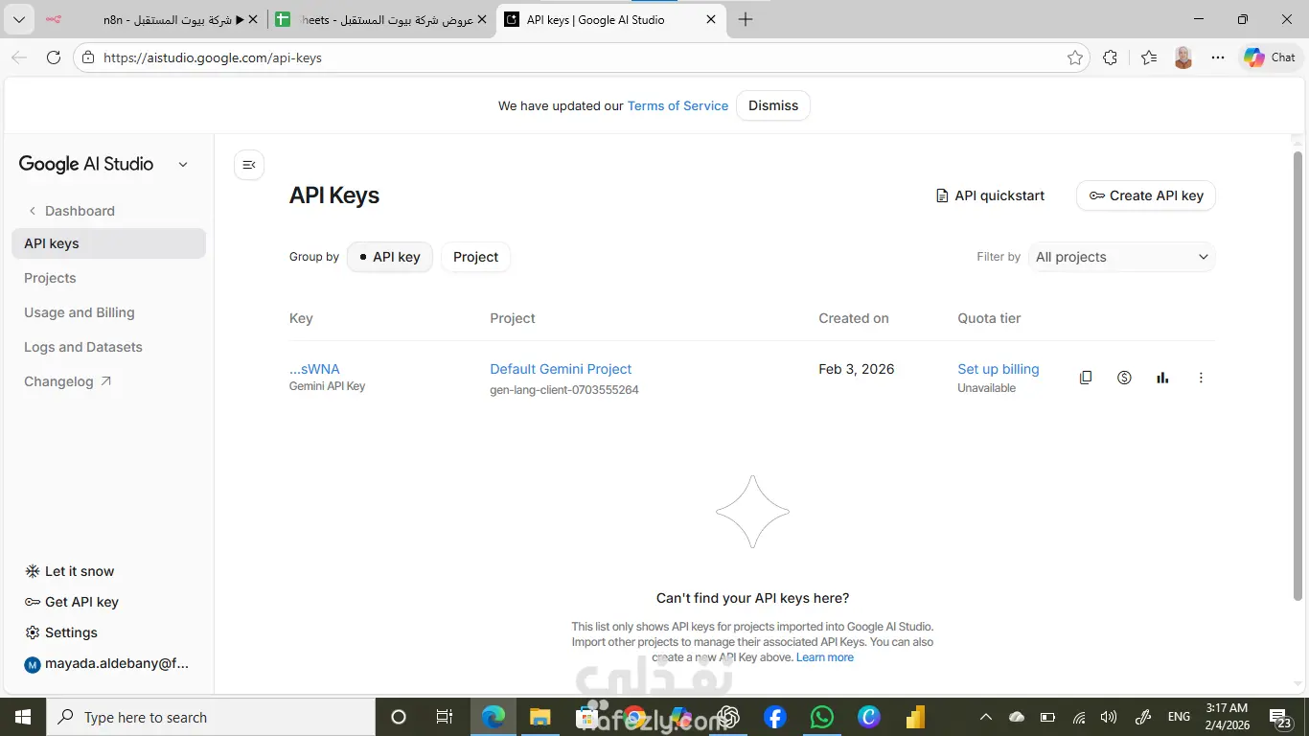The height and width of the screenshot is (736, 1309).
Task: Open more options menu for ...sWNA key
Action: [1201, 378]
